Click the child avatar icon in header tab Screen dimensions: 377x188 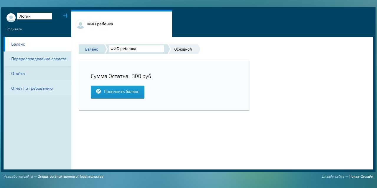click(x=80, y=24)
